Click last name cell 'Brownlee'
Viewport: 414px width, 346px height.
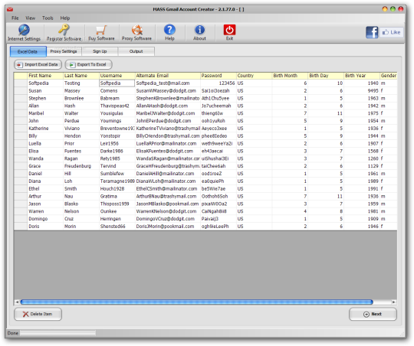click(81, 99)
